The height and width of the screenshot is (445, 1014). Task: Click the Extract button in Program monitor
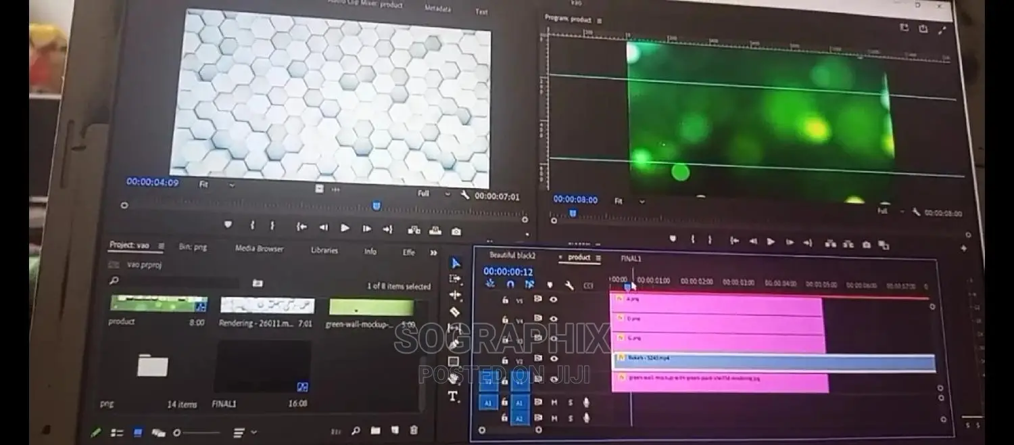(x=849, y=244)
